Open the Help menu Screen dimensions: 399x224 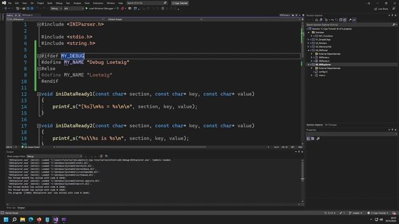120,3
